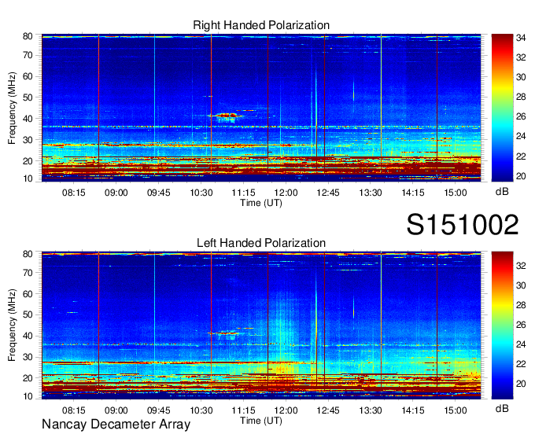Click the "50" frequency tick on Left Handed plot

coord(28,314)
